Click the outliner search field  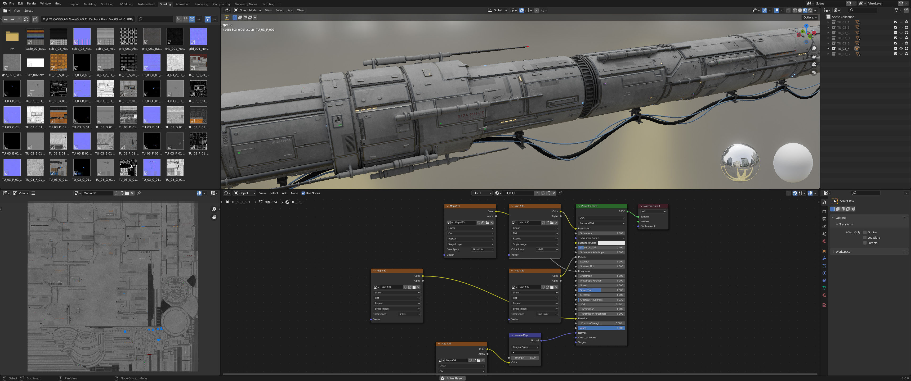coord(863,10)
